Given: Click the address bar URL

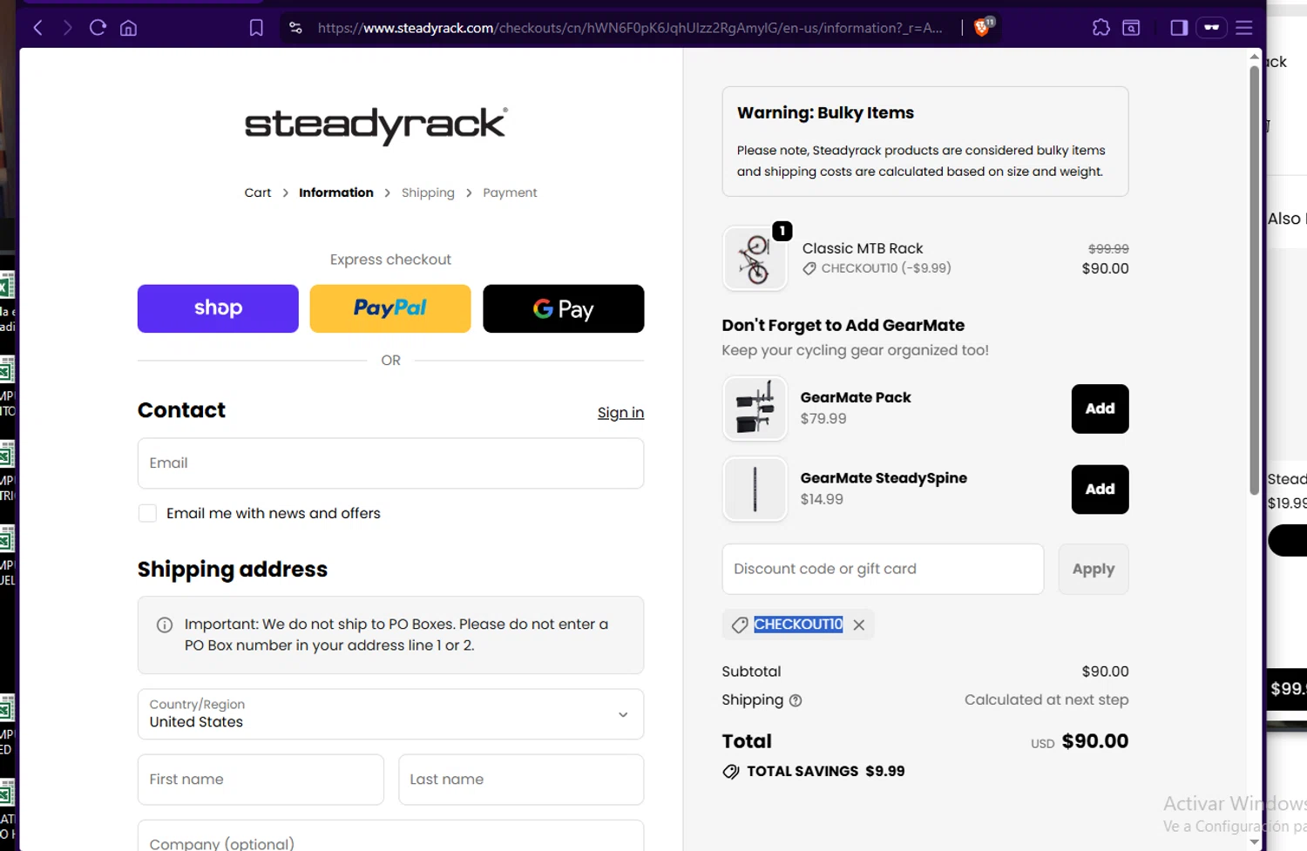Looking at the screenshot, I should click(630, 28).
